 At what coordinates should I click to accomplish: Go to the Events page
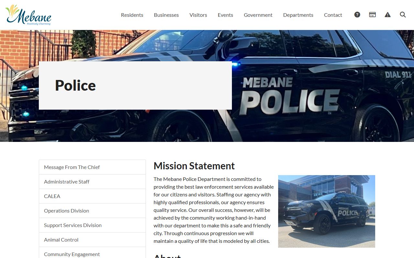225,15
